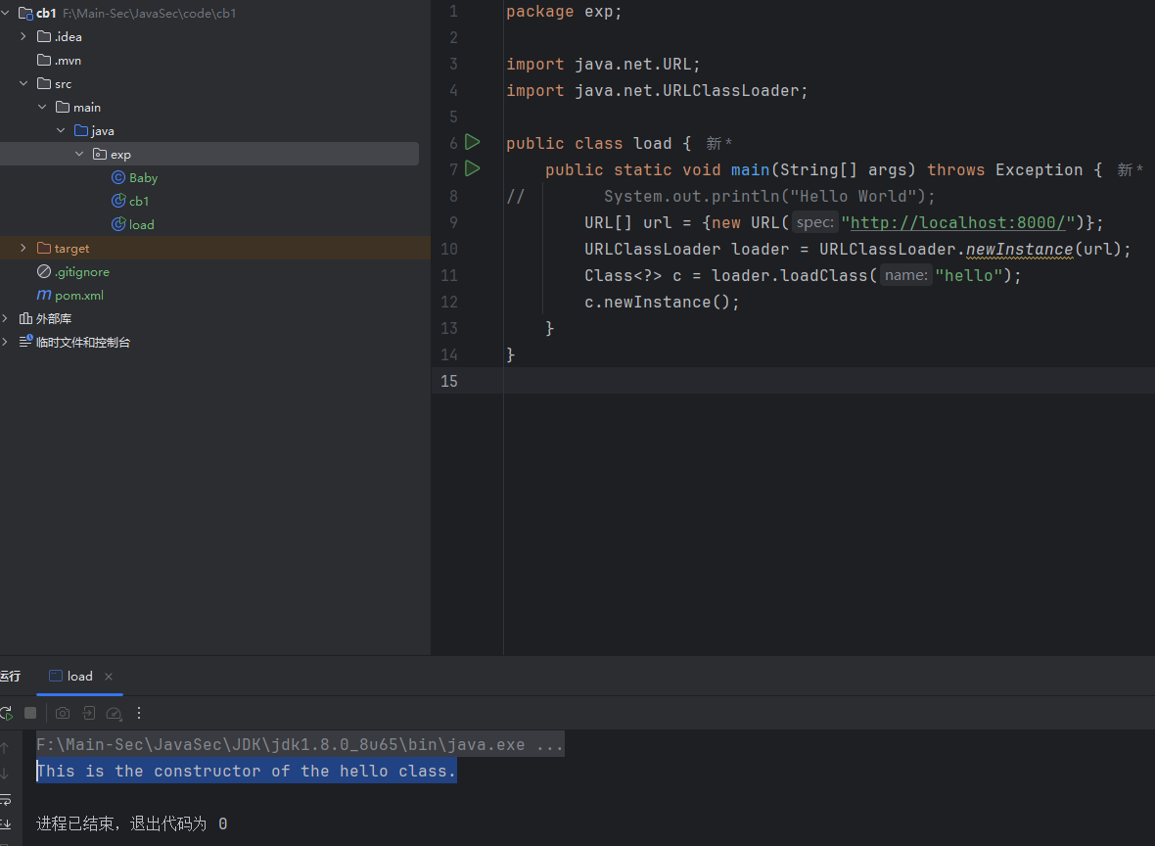Click the target folder icon
The image size is (1155, 846).
point(44,248)
